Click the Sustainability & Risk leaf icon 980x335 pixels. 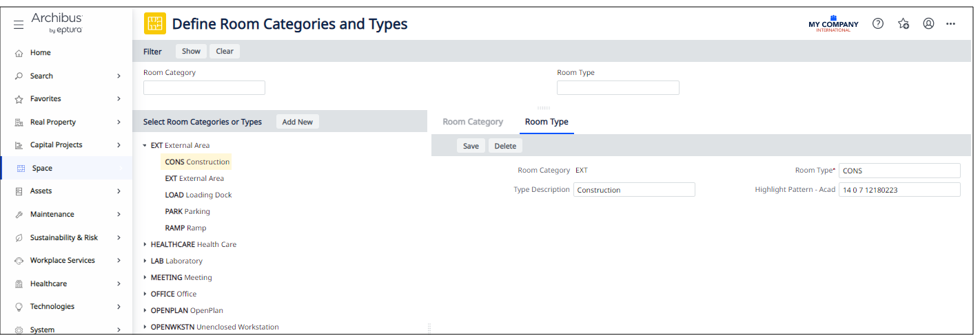pyautogui.click(x=19, y=238)
